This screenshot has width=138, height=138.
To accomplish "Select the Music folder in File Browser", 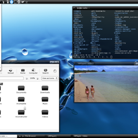I will coord(45,99).
